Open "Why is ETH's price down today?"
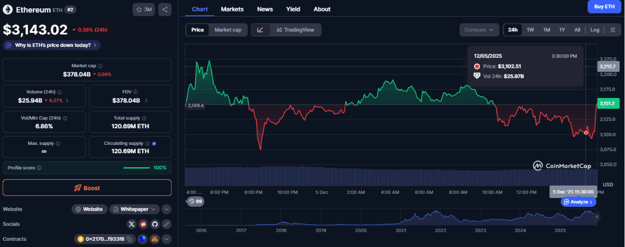The width and height of the screenshot is (625, 247). pyautogui.click(x=52, y=45)
